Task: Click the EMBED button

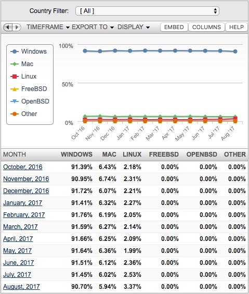Action: point(174,27)
